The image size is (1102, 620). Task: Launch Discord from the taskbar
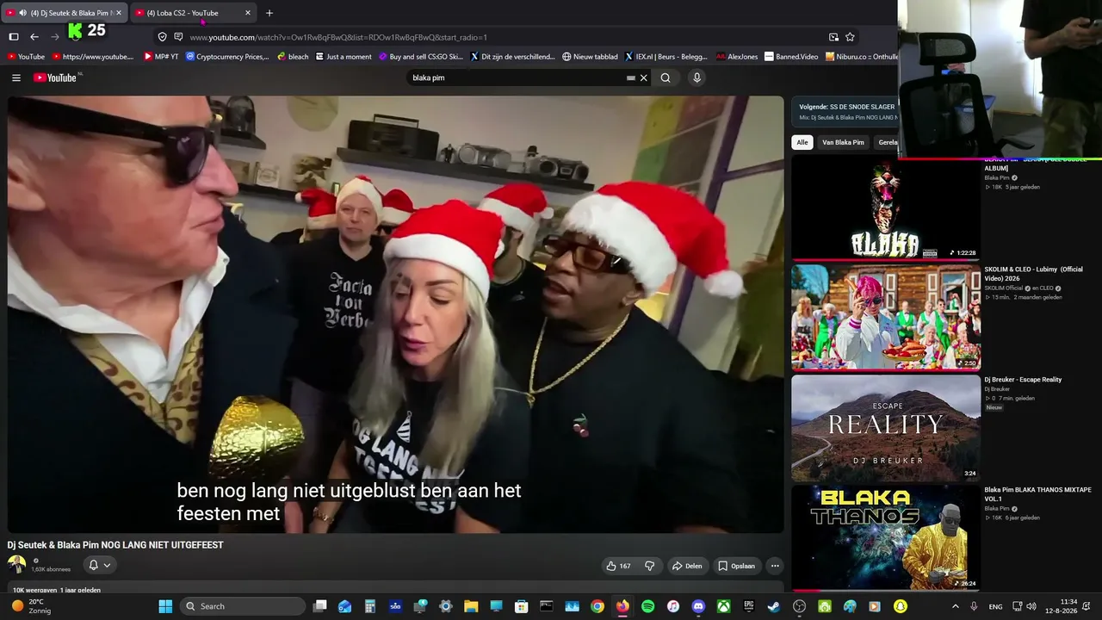[x=698, y=606]
